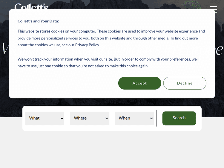Expand the Where dropdown

pyautogui.click(x=89, y=118)
